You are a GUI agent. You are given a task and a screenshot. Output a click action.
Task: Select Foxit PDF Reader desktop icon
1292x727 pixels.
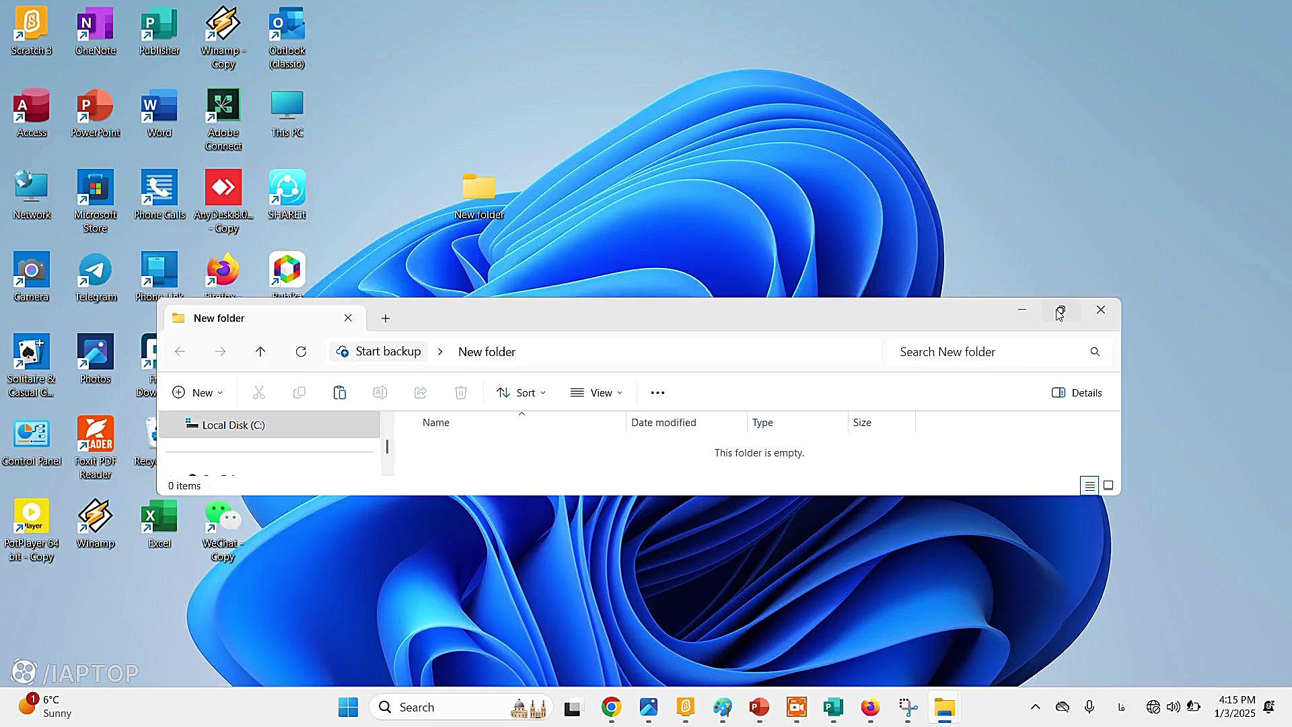(96, 448)
